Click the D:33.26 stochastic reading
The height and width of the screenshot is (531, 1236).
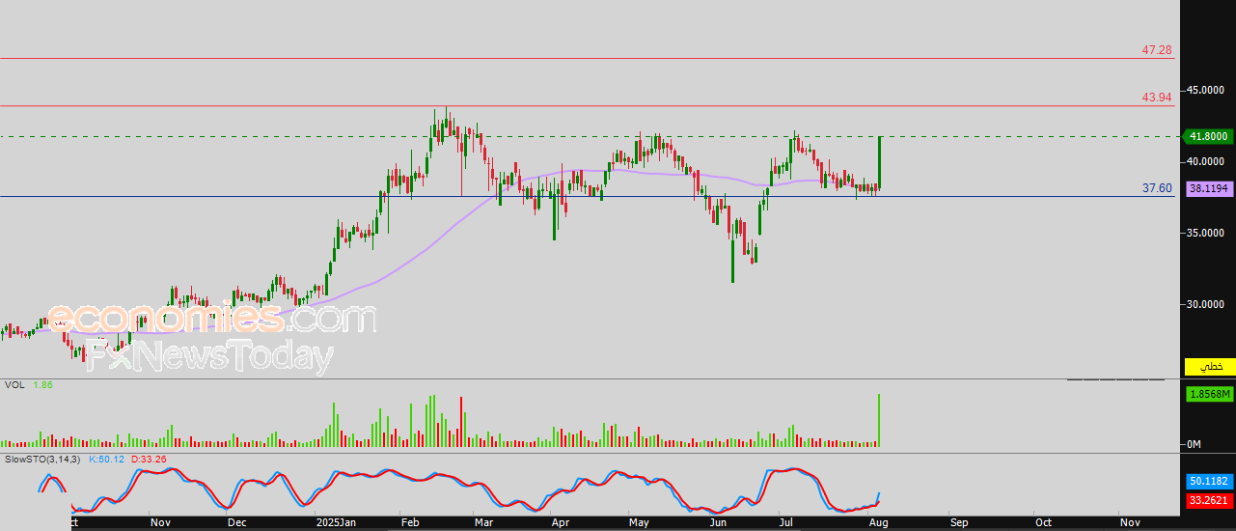(x=149, y=459)
